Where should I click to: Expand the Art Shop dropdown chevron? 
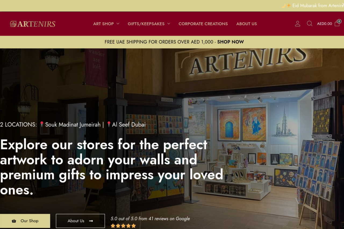click(x=118, y=24)
